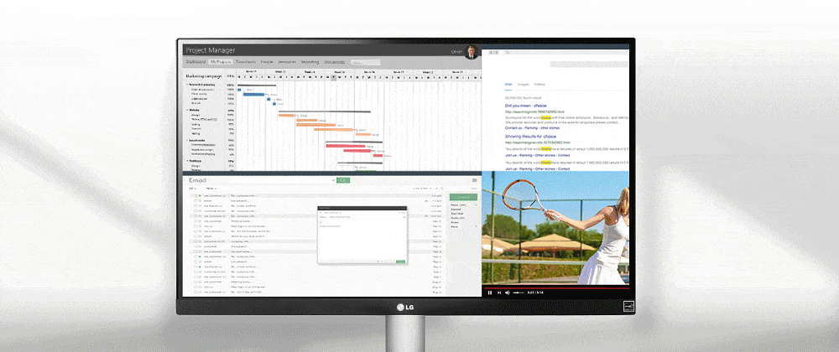Click the Subject field in compose window
Image resolution: width=839 pixels, height=352 pixels.
(362, 217)
